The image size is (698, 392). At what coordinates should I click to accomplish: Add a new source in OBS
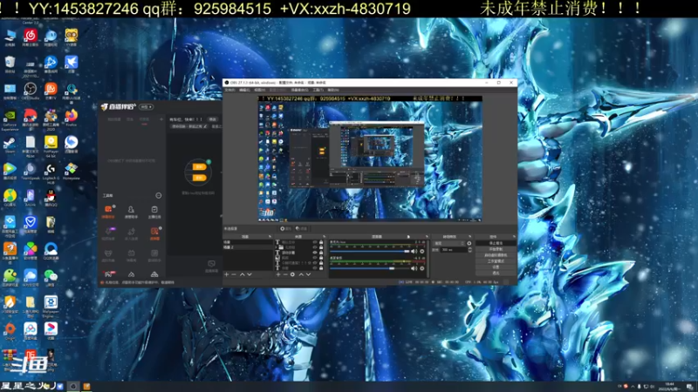tap(277, 274)
